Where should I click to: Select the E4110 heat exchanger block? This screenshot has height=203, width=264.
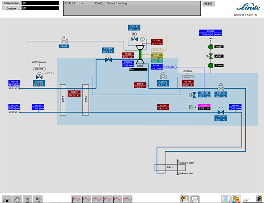click(x=170, y=167)
